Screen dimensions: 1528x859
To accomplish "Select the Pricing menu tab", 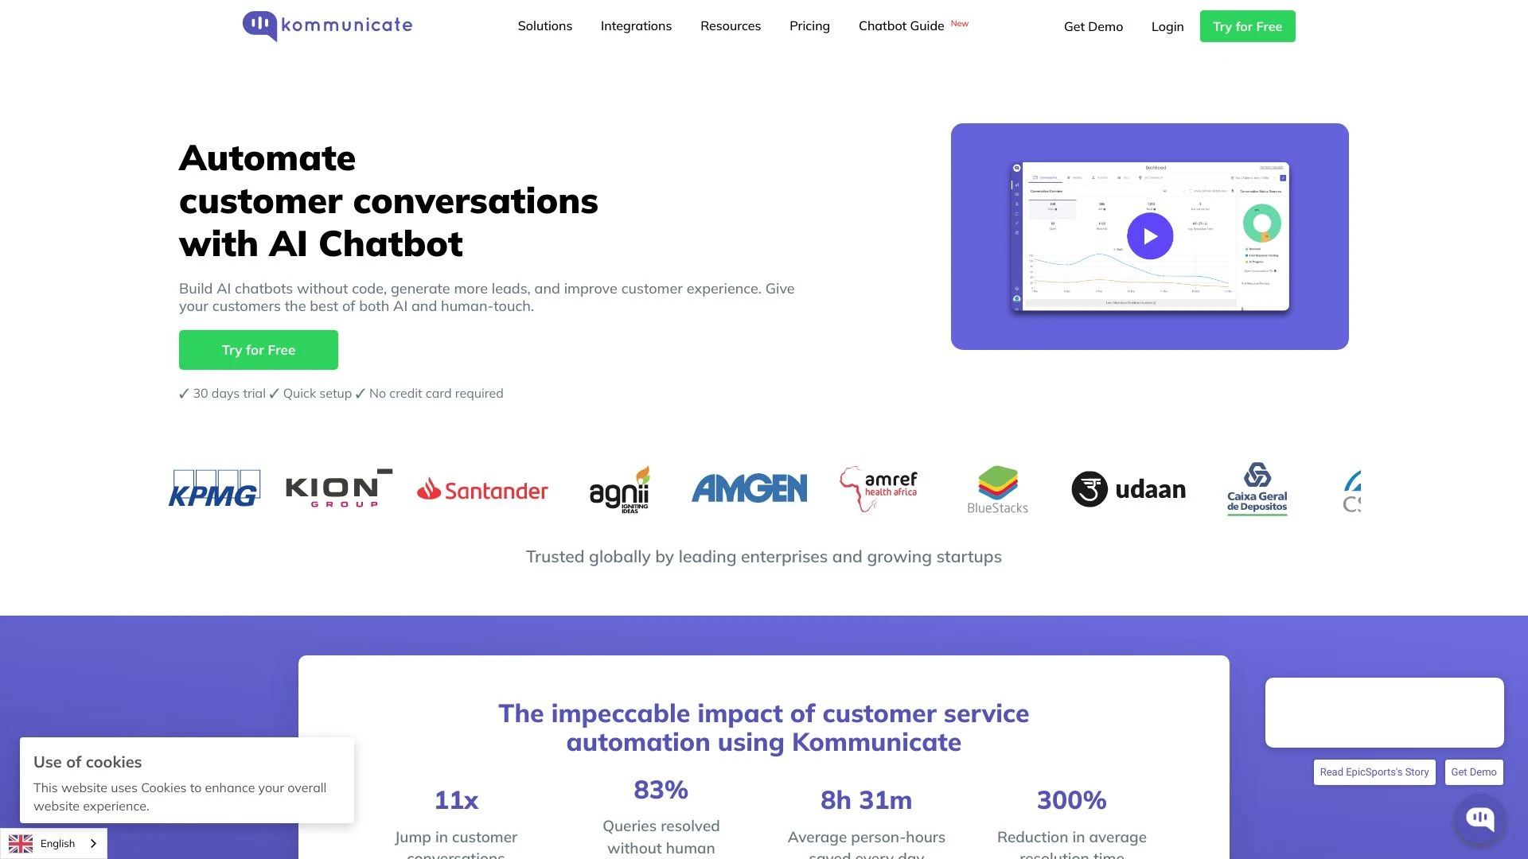I will (809, 25).
